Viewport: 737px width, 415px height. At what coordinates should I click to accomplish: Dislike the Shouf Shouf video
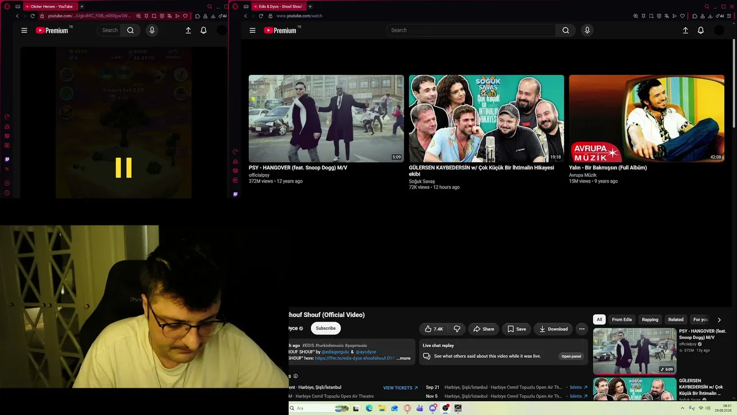coord(457,329)
